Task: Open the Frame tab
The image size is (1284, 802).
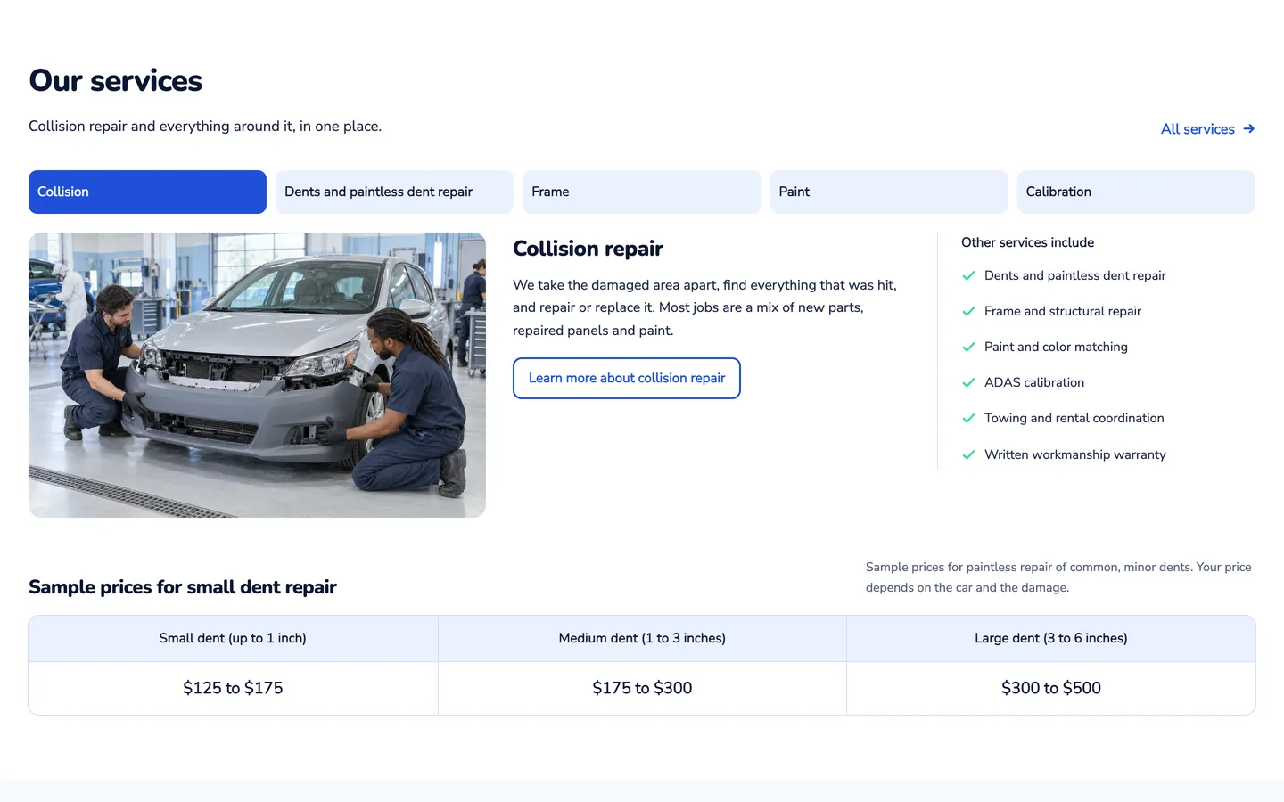Action: click(x=641, y=192)
